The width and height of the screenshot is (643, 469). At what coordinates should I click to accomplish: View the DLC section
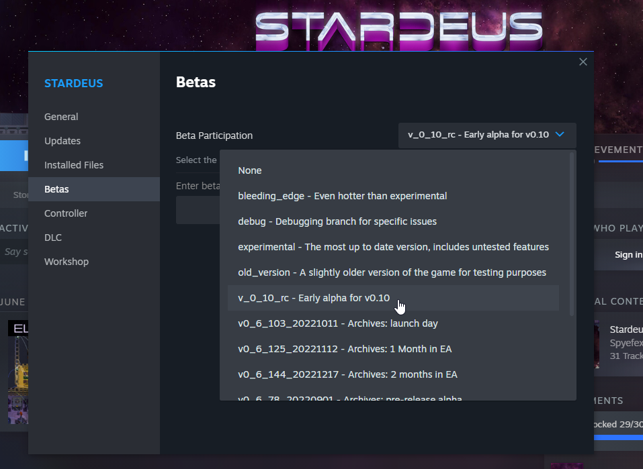(51, 237)
